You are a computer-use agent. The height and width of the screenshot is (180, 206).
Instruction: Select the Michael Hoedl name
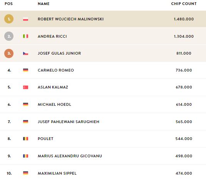54,105
